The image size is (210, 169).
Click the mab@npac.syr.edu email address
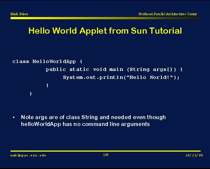tap(28, 155)
